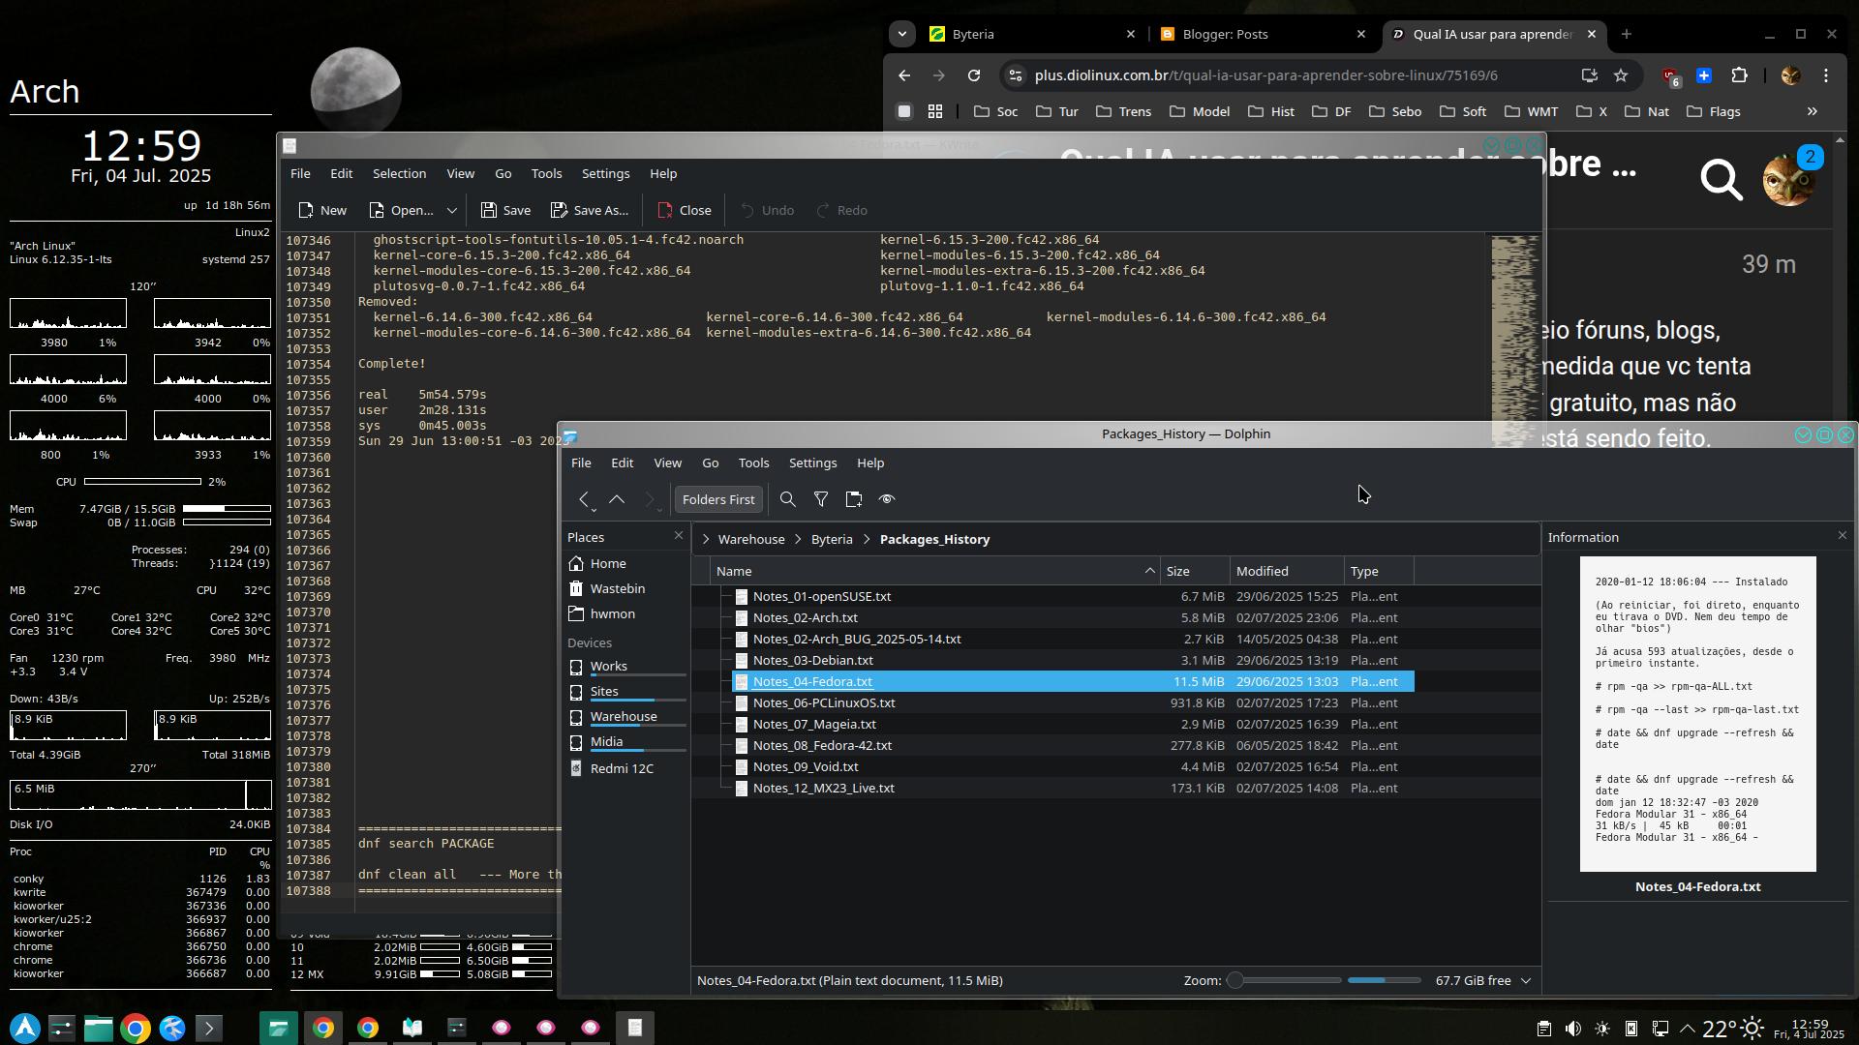The image size is (1859, 1045).
Task: Select the Warehouse device
Action: coord(625,716)
